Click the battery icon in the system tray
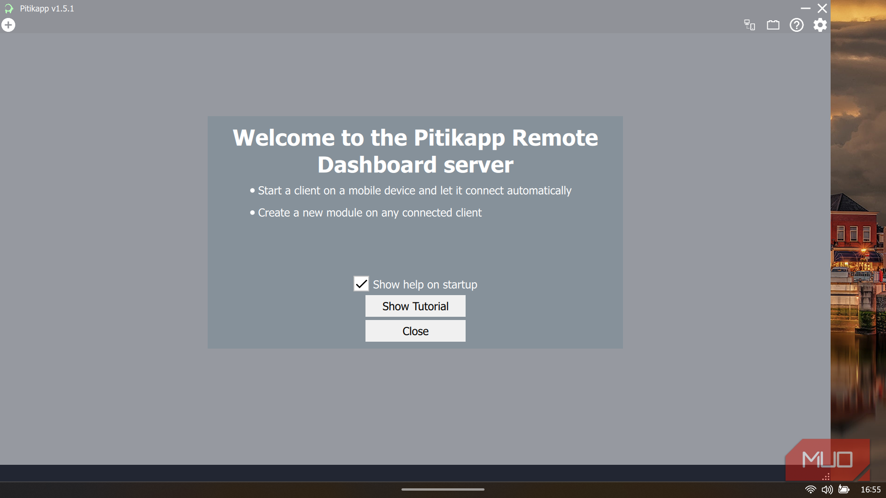This screenshot has width=886, height=498. [844, 489]
